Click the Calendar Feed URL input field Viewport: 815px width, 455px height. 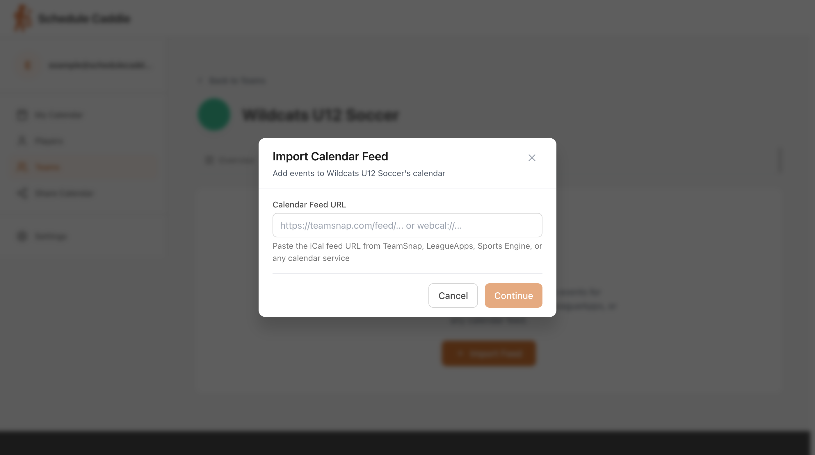pyautogui.click(x=407, y=225)
